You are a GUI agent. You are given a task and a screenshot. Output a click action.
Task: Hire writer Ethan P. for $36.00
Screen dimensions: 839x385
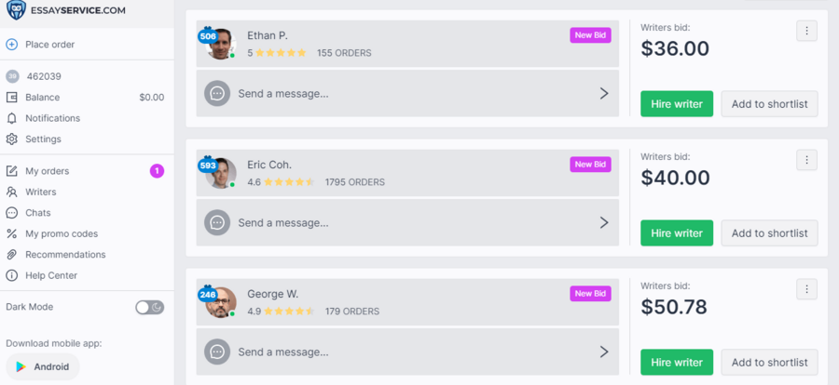tap(677, 103)
